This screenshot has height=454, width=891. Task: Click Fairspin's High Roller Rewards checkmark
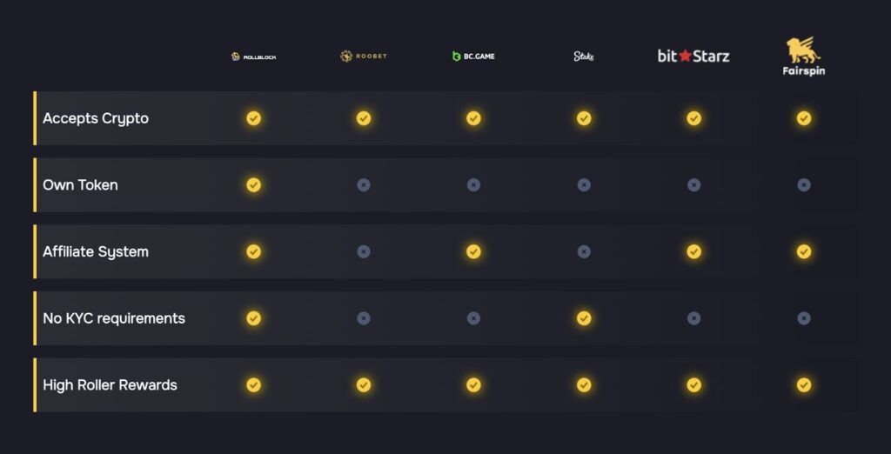pyautogui.click(x=804, y=385)
